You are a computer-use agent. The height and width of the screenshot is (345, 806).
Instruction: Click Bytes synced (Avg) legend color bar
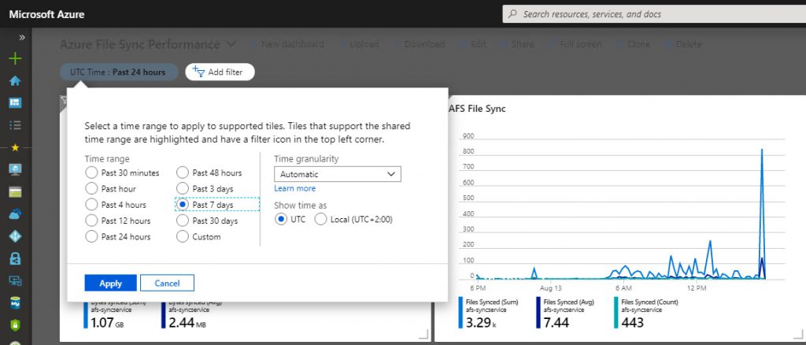pos(164,314)
